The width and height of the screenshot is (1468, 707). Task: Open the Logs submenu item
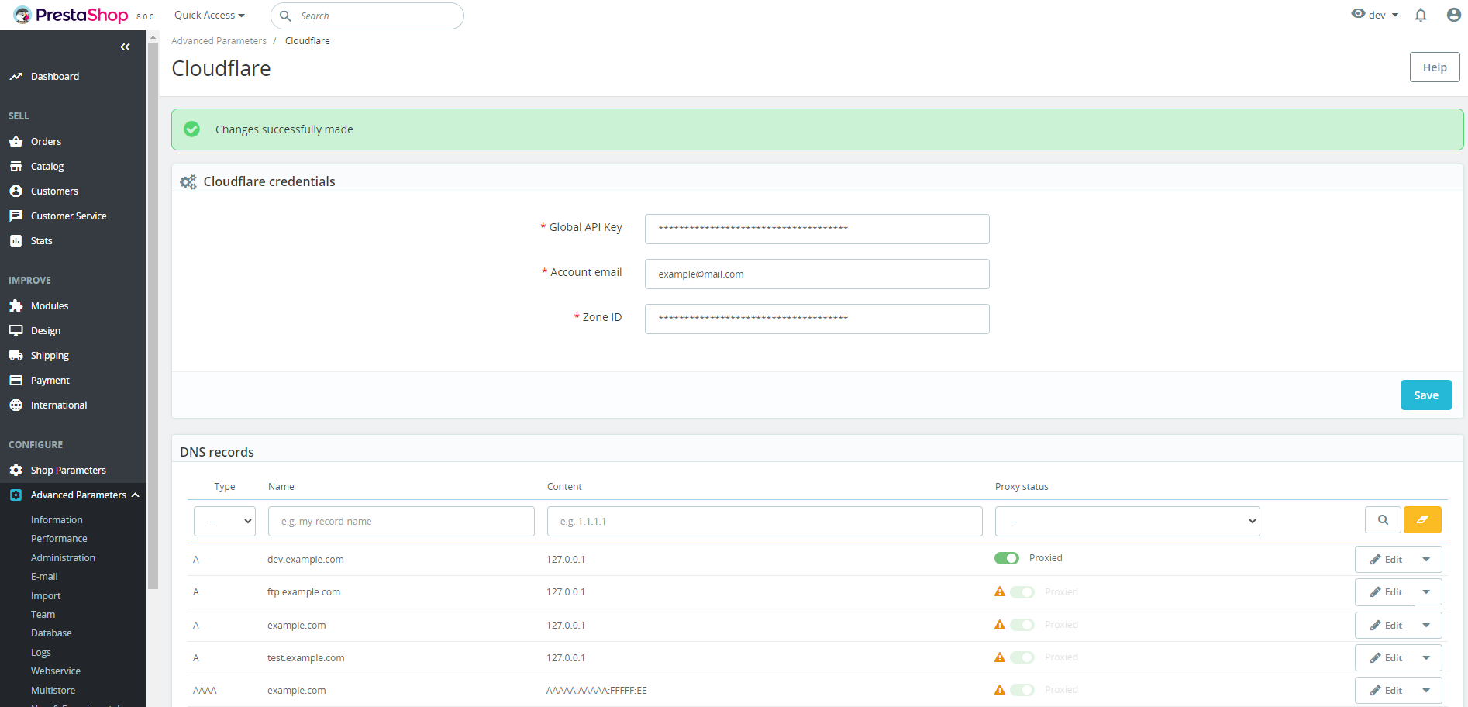tap(41, 653)
